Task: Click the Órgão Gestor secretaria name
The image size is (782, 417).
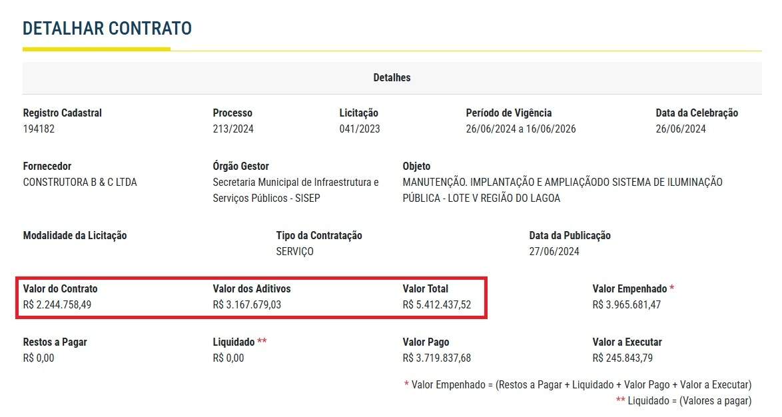Action: pyautogui.click(x=296, y=190)
